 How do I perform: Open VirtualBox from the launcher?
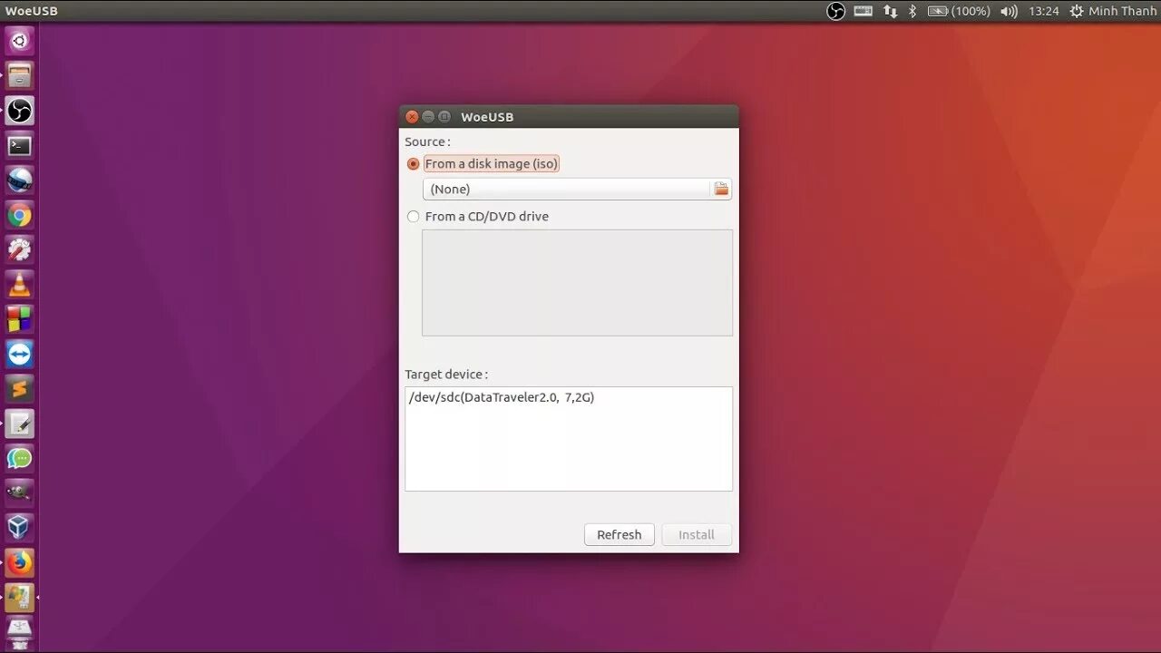point(19,528)
